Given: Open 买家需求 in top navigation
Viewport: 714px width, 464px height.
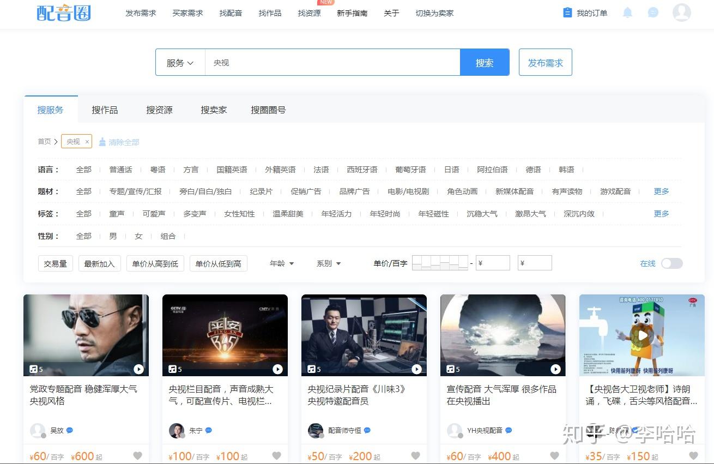Looking at the screenshot, I should tap(187, 13).
